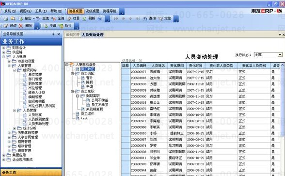
Task: Tick the select cell for employee 20060990
Action: 126,96
